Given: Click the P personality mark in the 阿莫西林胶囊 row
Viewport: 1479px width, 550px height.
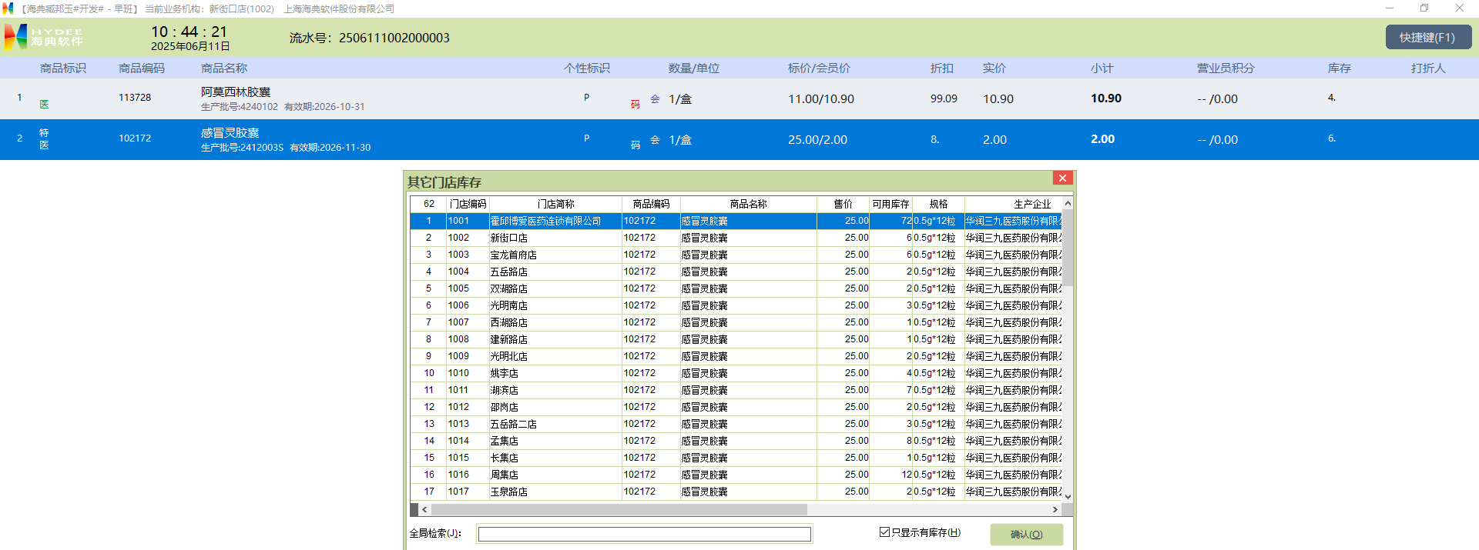Looking at the screenshot, I should pos(586,98).
